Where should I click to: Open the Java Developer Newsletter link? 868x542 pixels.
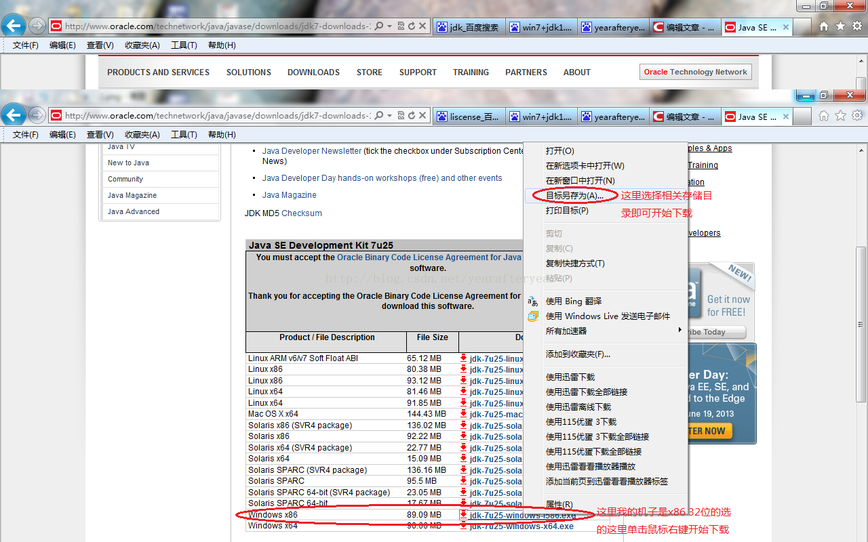click(312, 151)
